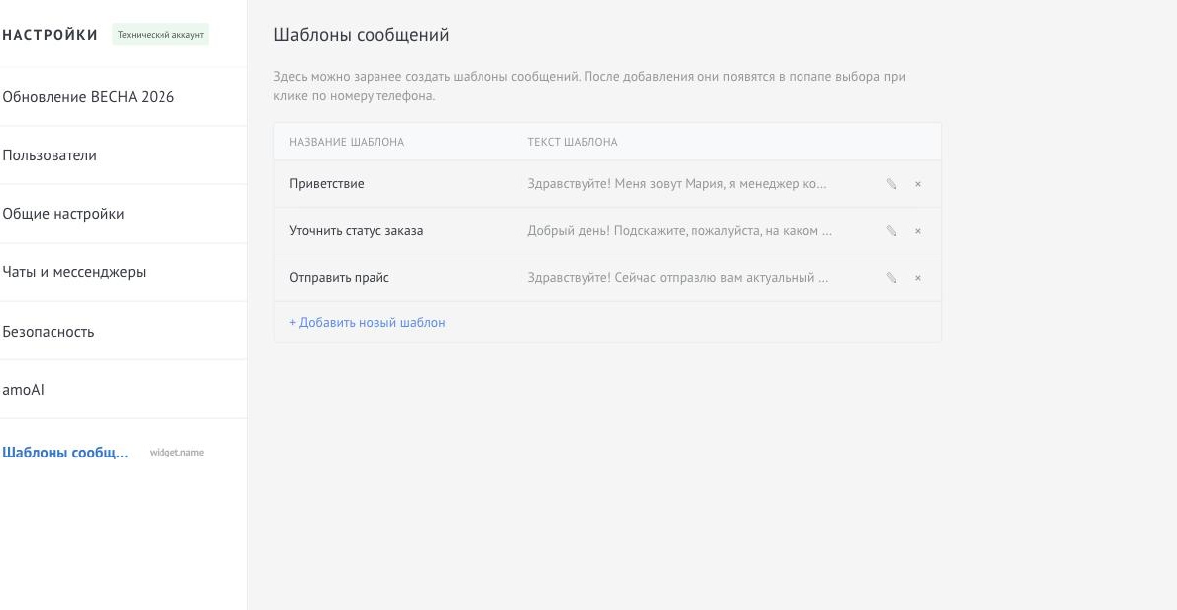Click text starting Добрый день! Подскажите

(x=680, y=231)
